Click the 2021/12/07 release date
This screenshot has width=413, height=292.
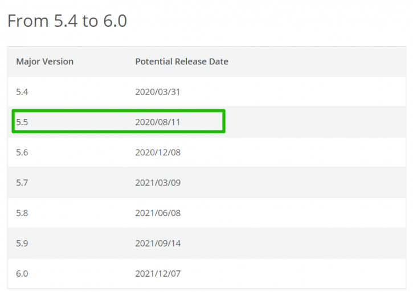158,274
